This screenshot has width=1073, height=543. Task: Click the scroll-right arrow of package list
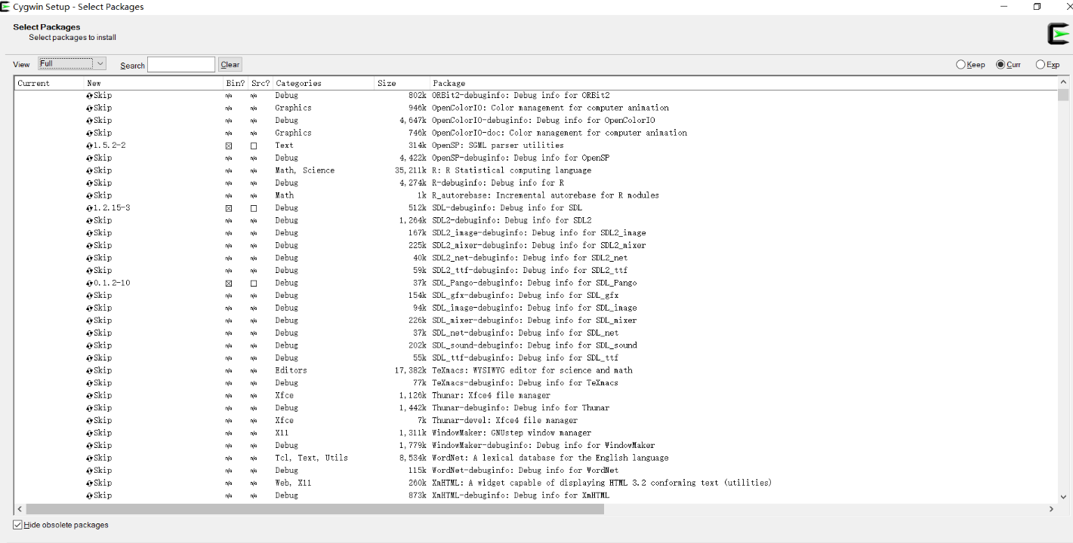[1051, 509]
